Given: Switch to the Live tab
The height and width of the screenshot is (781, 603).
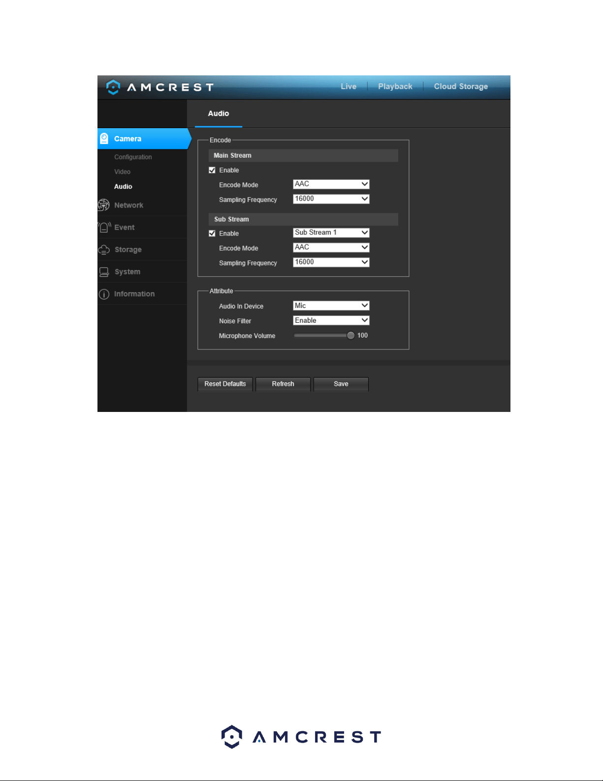Looking at the screenshot, I should [x=349, y=86].
